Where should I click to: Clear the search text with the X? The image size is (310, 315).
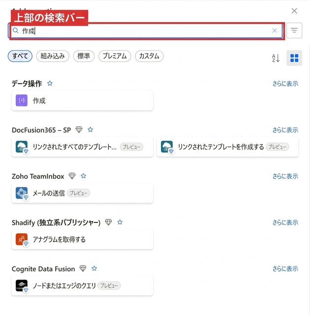tap(275, 31)
